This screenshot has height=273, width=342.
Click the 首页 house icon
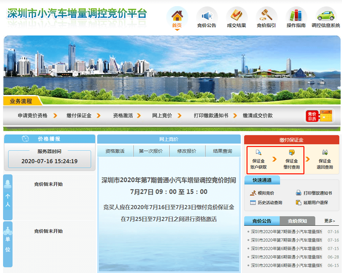click(177, 16)
